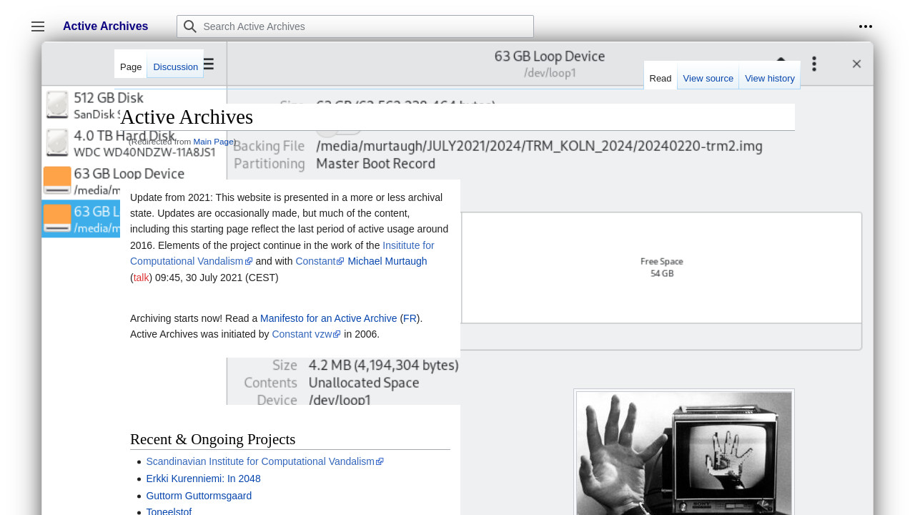Open the Disks application hamburger menu
The width and height of the screenshot is (915, 515).
(x=209, y=64)
